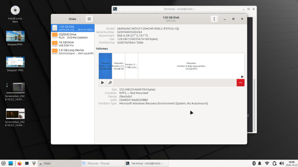Select the 128 GB Disk SAMSUNG entry
The width and height of the screenshot is (298, 167).
pyautogui.click(x=73, y=28)
